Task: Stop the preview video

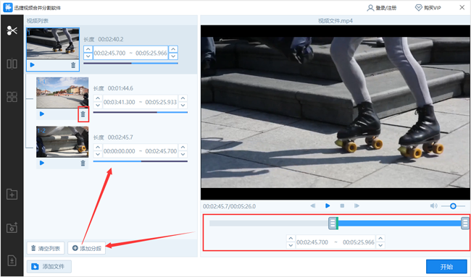Action: tap(342, 205)
